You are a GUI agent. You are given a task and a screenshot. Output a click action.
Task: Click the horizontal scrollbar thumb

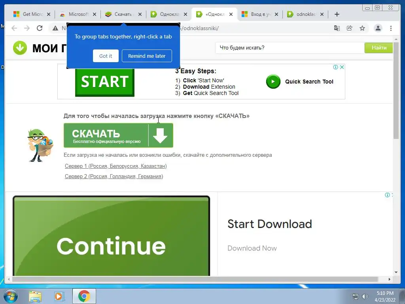click(x=195, y=279)
